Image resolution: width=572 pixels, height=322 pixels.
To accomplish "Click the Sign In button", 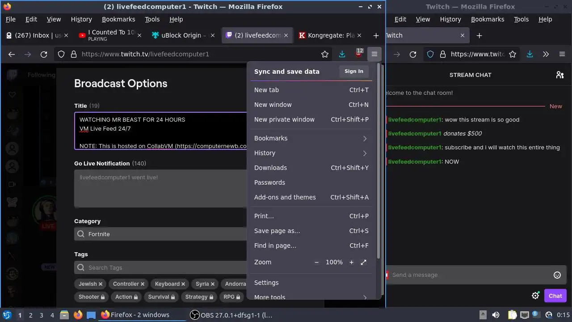I will (x=354, y=72).
